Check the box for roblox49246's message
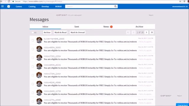Image resolution: width=189 pixels, height=106 pixels. pos(33,84)
